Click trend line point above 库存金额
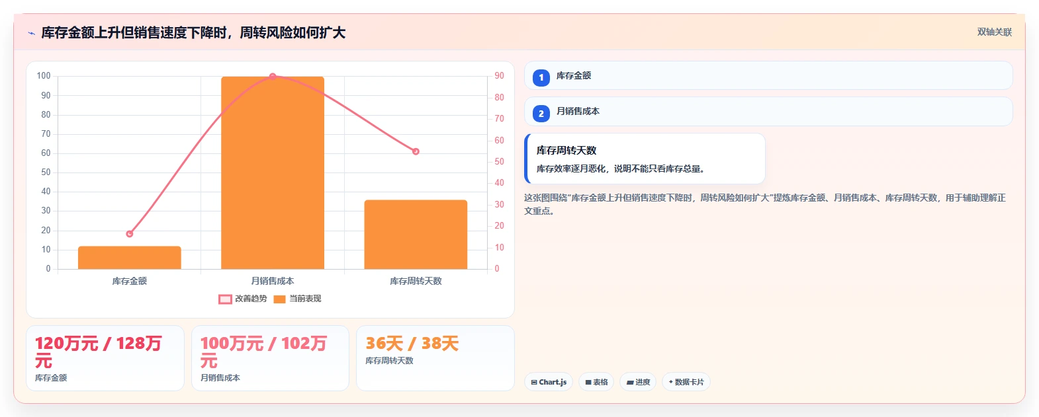 (x=130, y=234)
